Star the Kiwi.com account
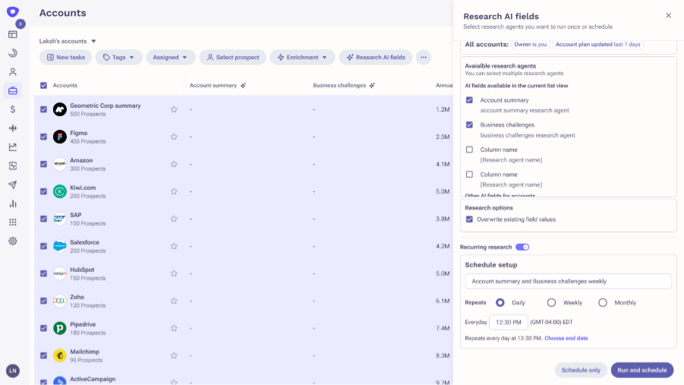 (174, 191)
